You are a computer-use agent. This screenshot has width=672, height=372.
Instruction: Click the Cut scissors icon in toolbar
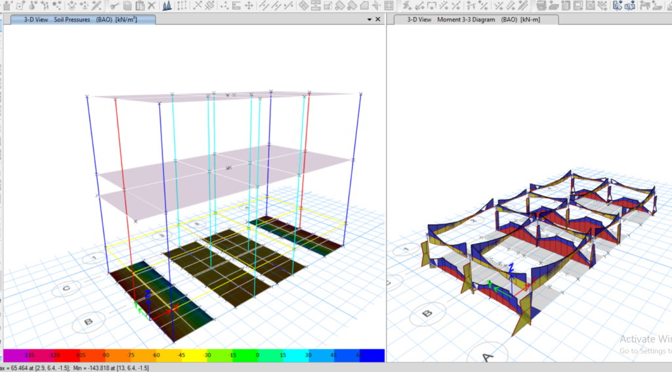coord(114,5)
